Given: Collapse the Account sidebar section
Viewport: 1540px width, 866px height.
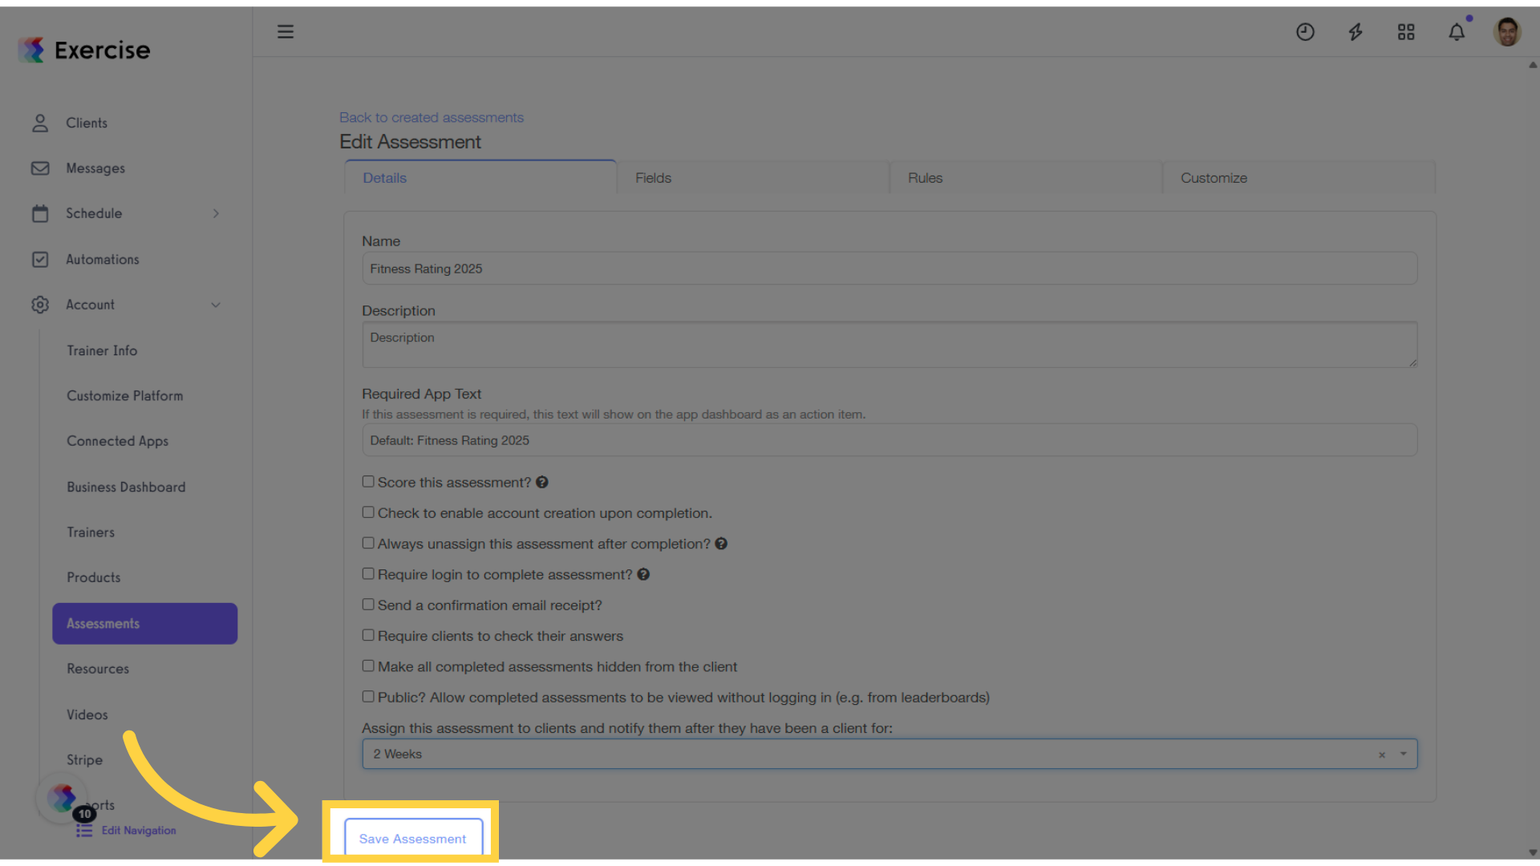Looking at the screenshot, I should pos(216,305).
